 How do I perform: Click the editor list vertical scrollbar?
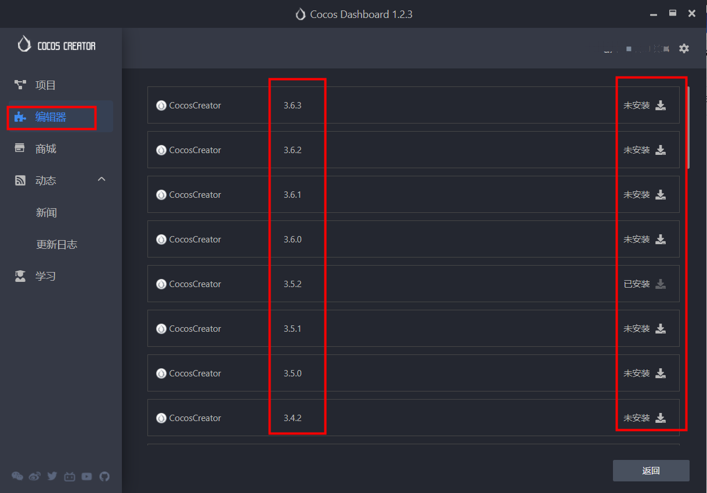(x=689, y=128)
